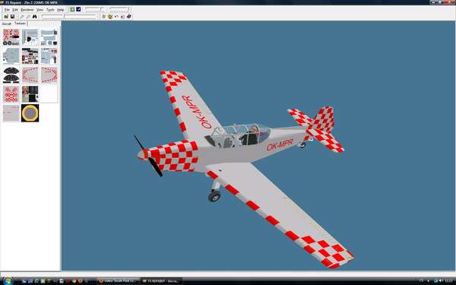Click the binoculars find icon
The height and width of the screenshot is (285, 456).
(x=35, y=17)
